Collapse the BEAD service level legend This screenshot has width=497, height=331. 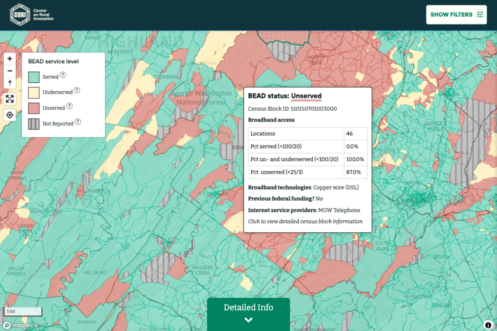click(x=54, y=61)
